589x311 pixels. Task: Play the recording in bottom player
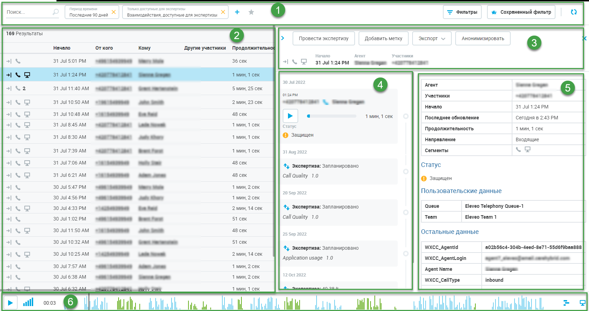[10, 303]
